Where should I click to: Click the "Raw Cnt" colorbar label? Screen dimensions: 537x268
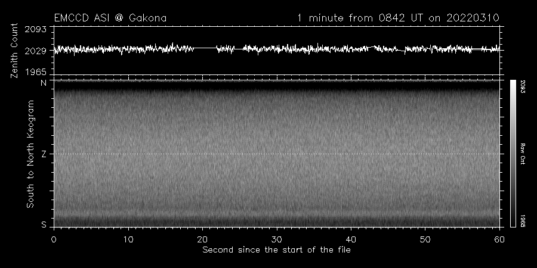click(x=523, y=154)
